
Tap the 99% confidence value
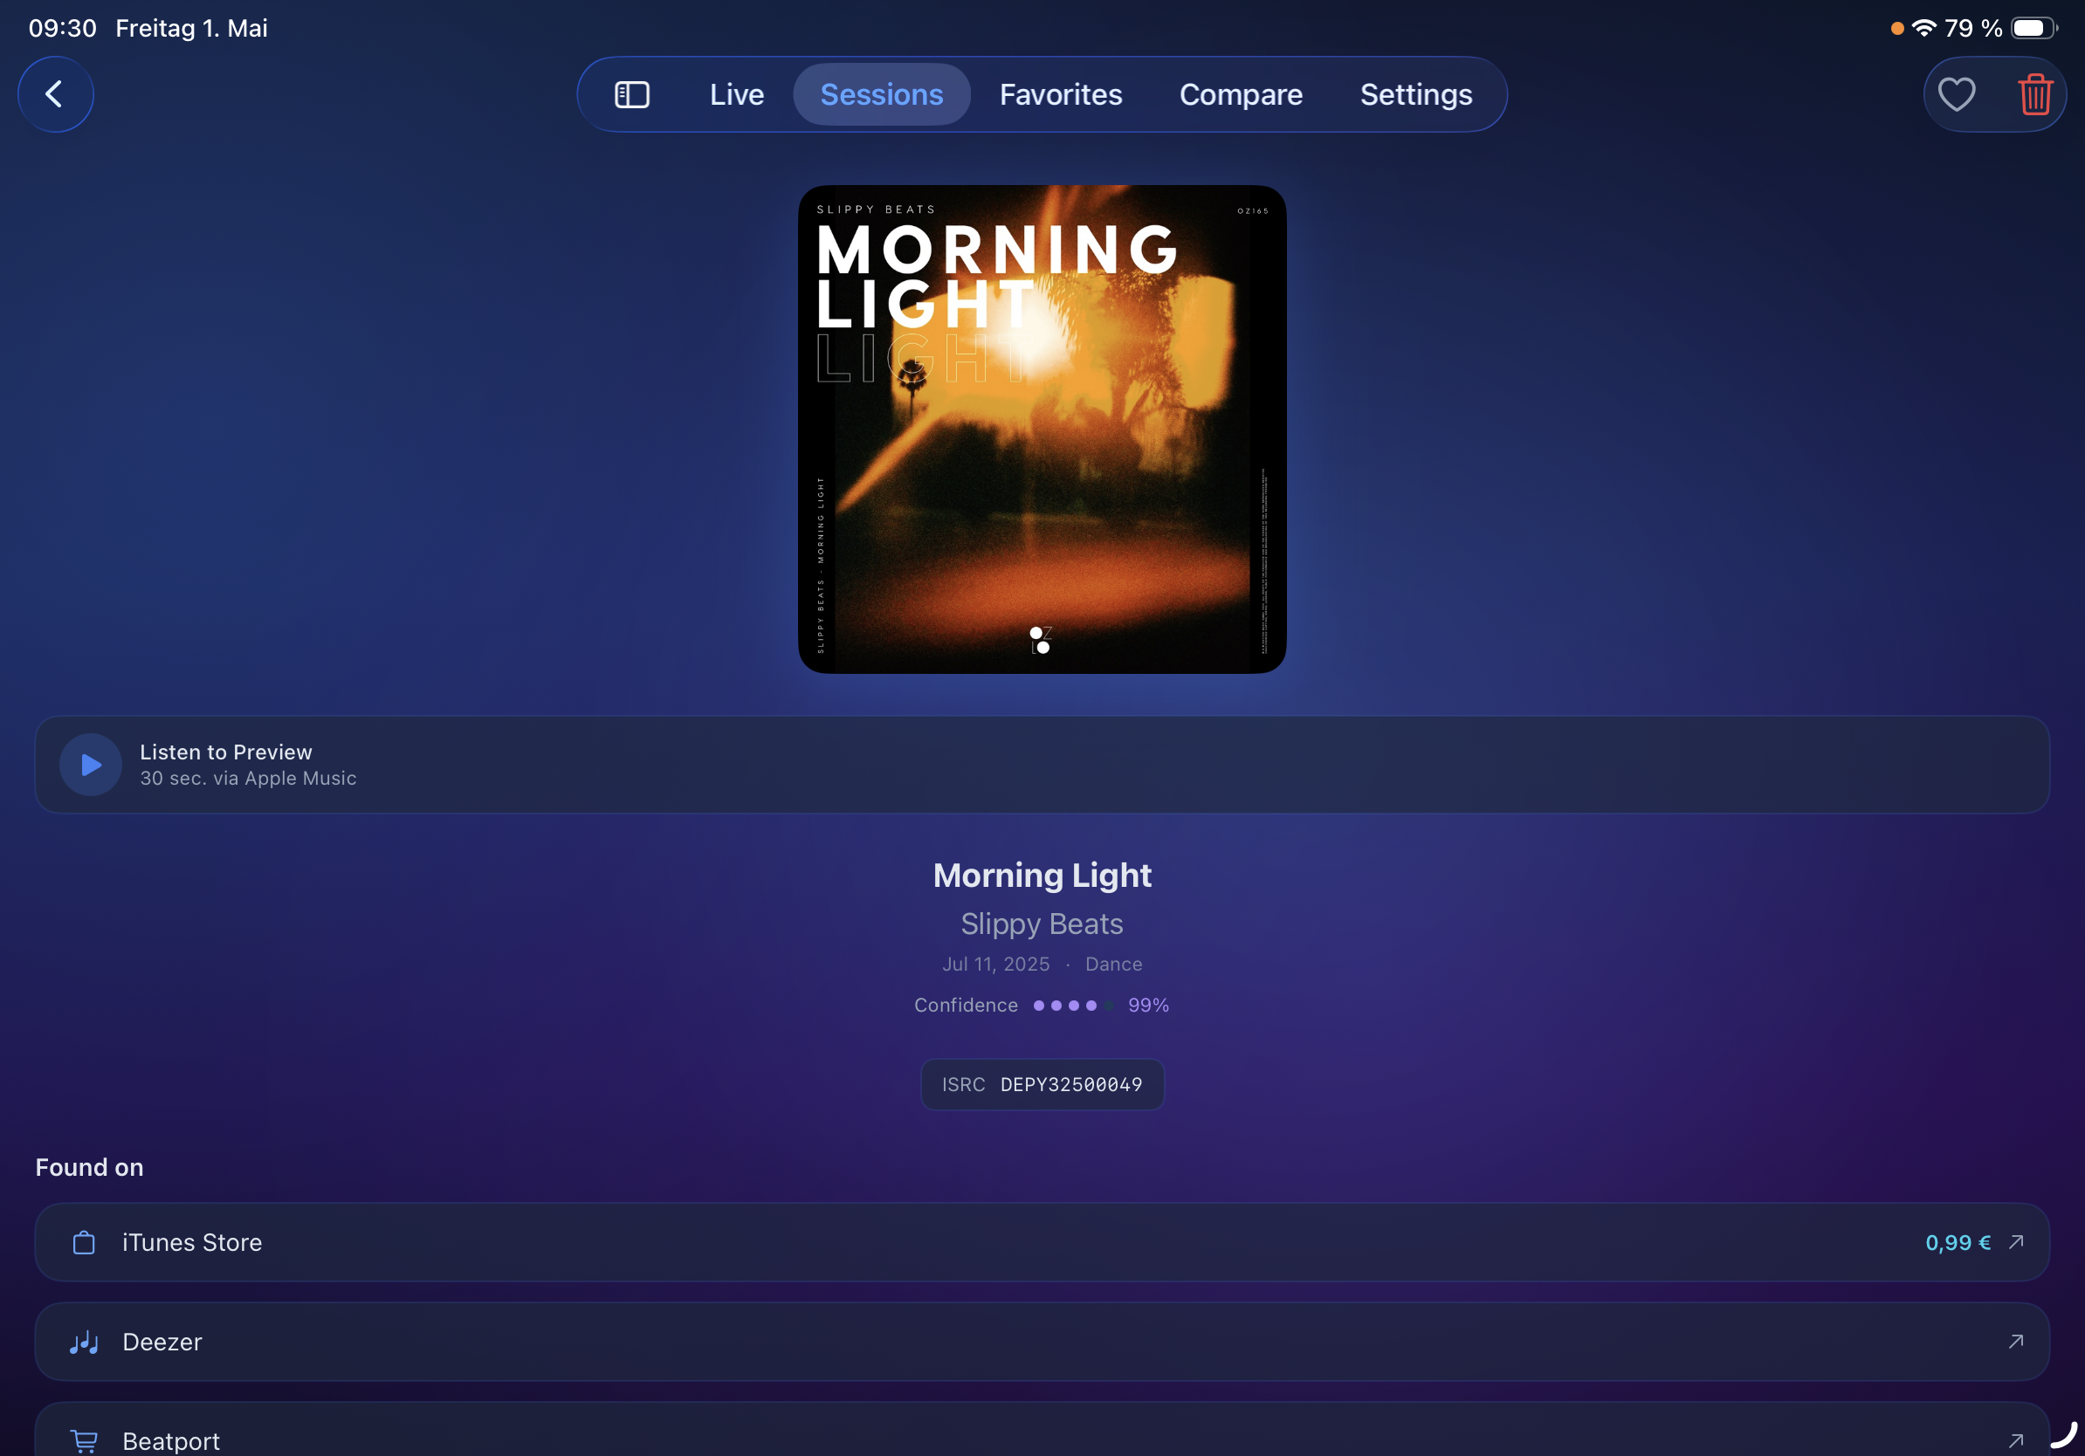(x=1149, y=1006)
